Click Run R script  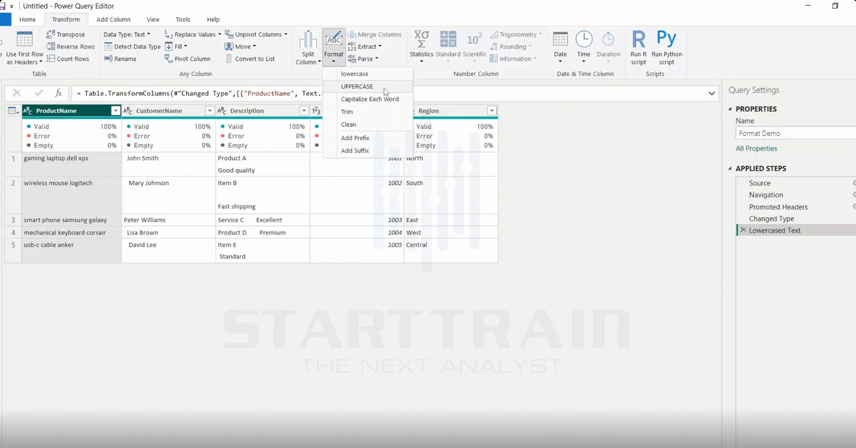pyautogui.click(x=639, y=48)
